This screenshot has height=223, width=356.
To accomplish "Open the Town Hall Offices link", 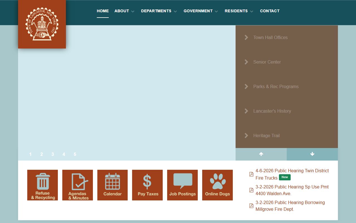I will (x=270, y=37).
